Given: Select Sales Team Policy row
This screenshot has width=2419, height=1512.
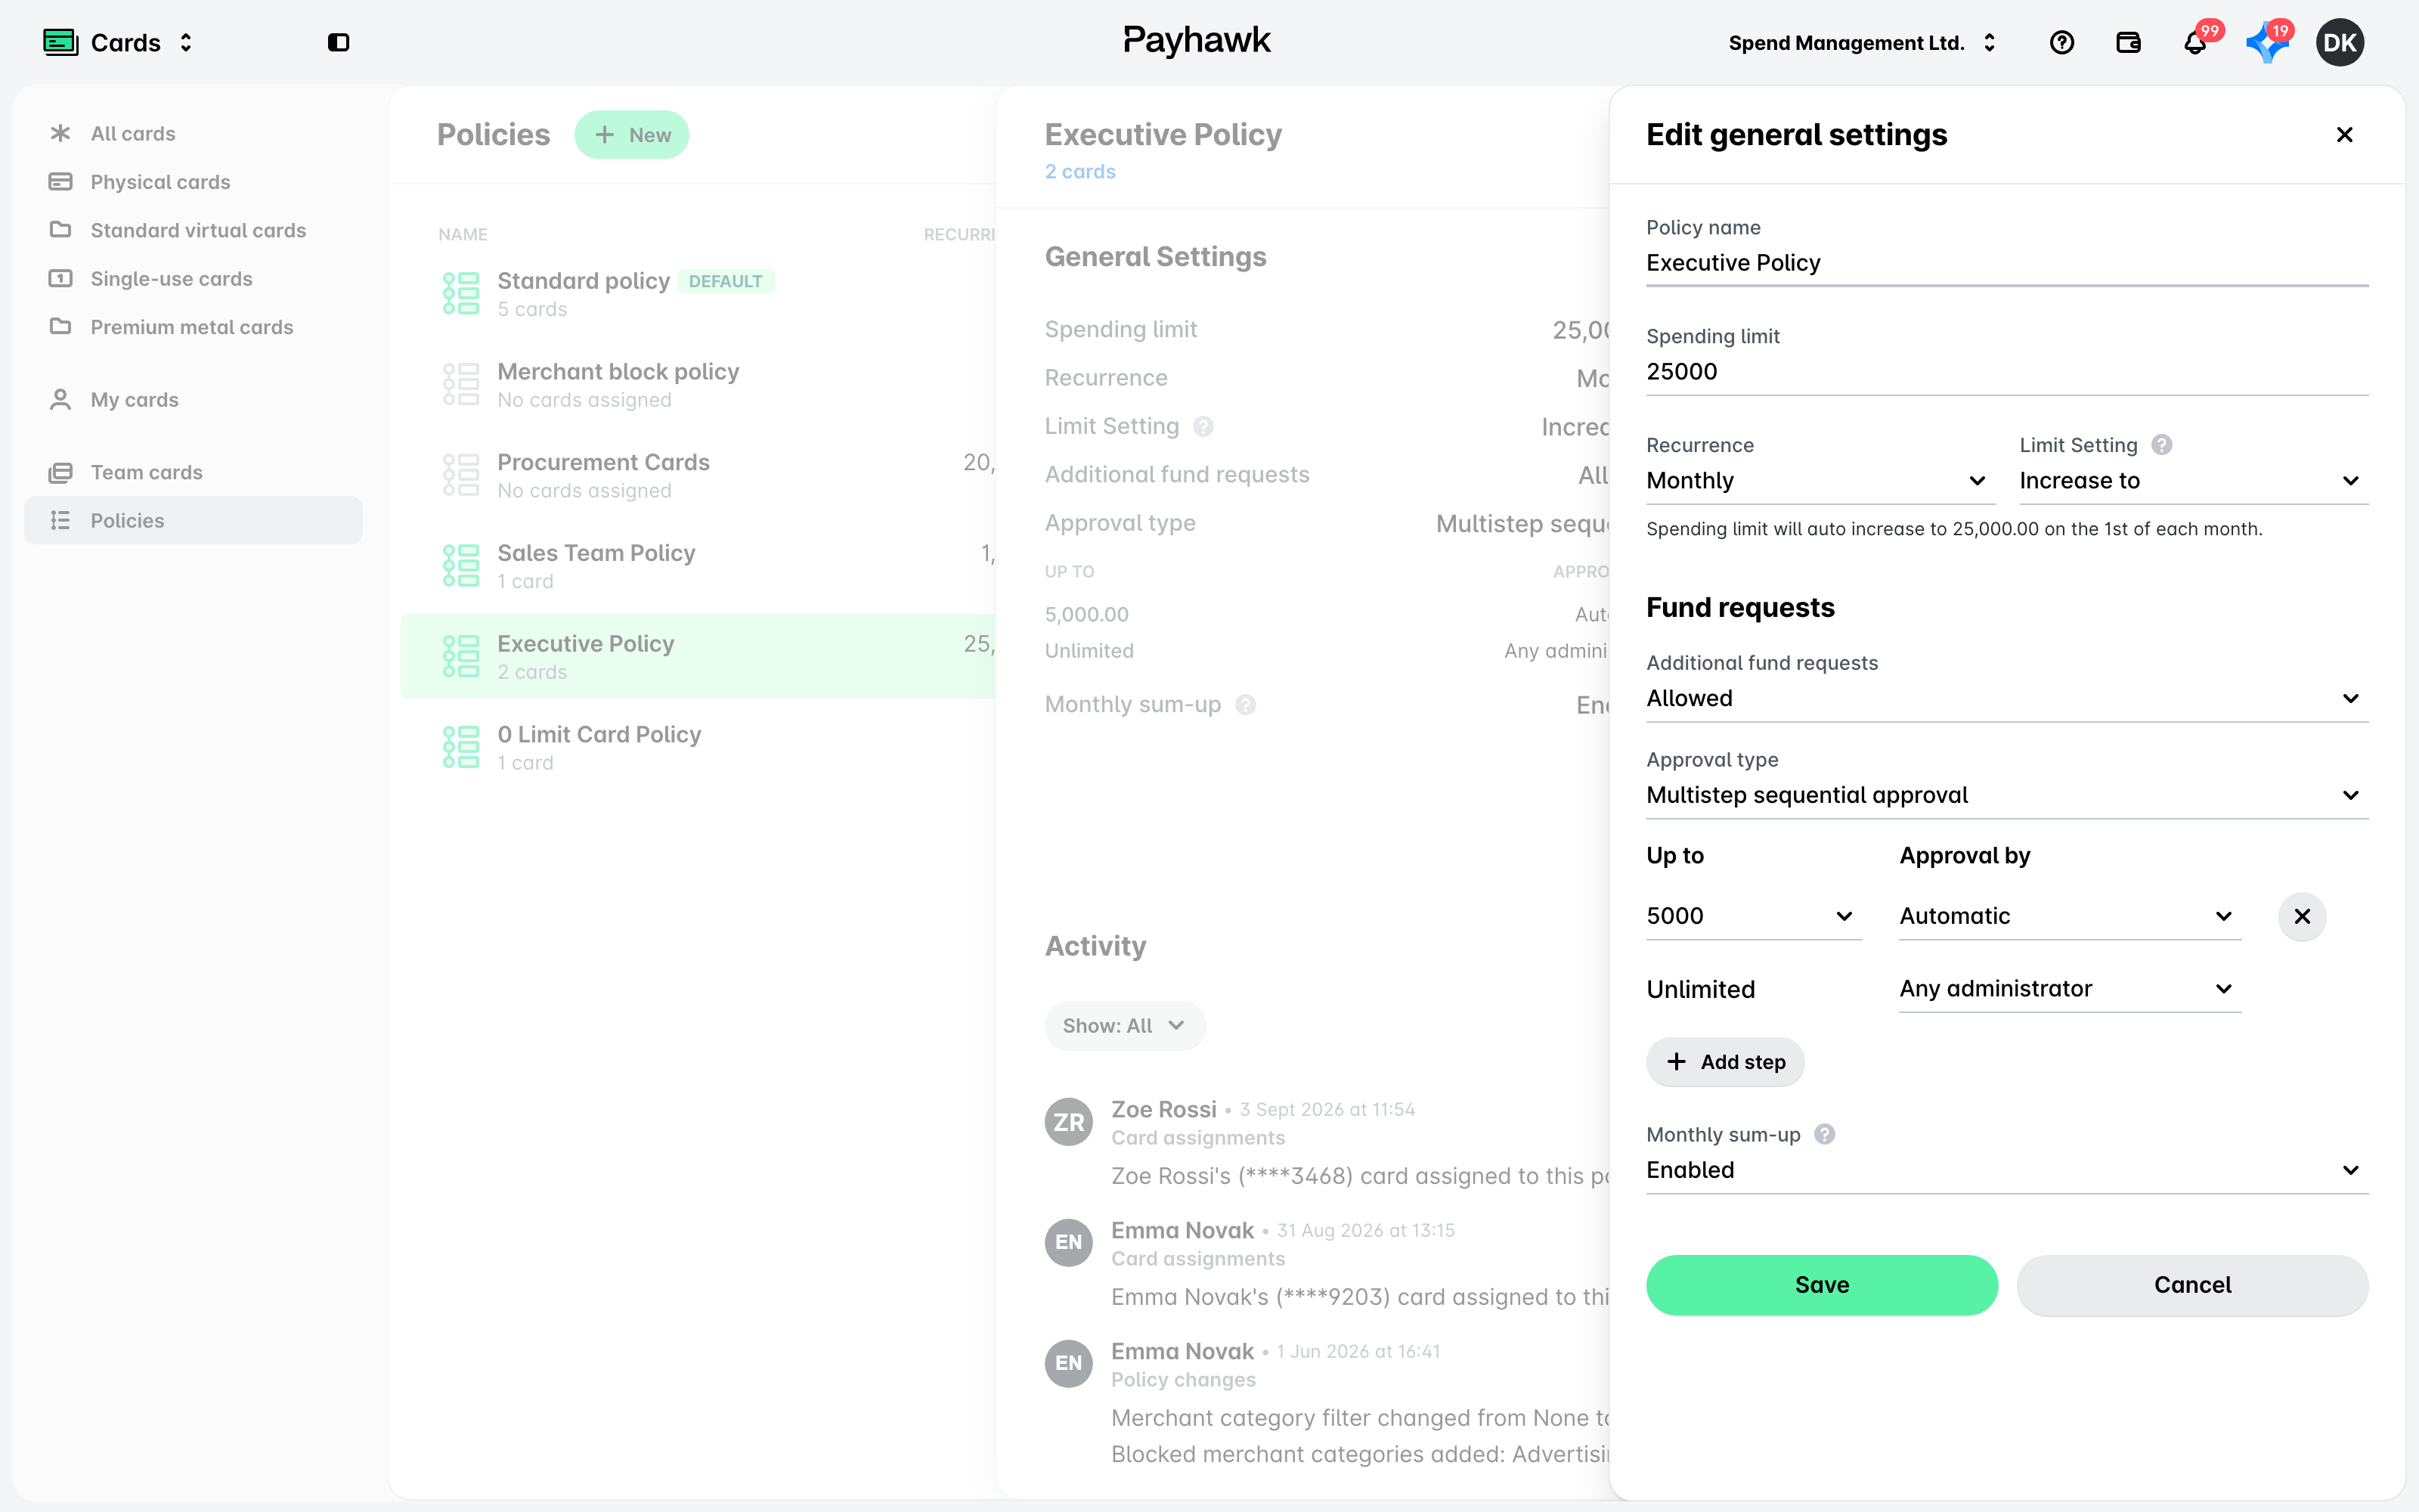Looking at the screenshot, I should point(698,566).
